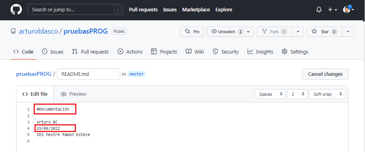Place cursor on line #Documentación

point(53,109)
